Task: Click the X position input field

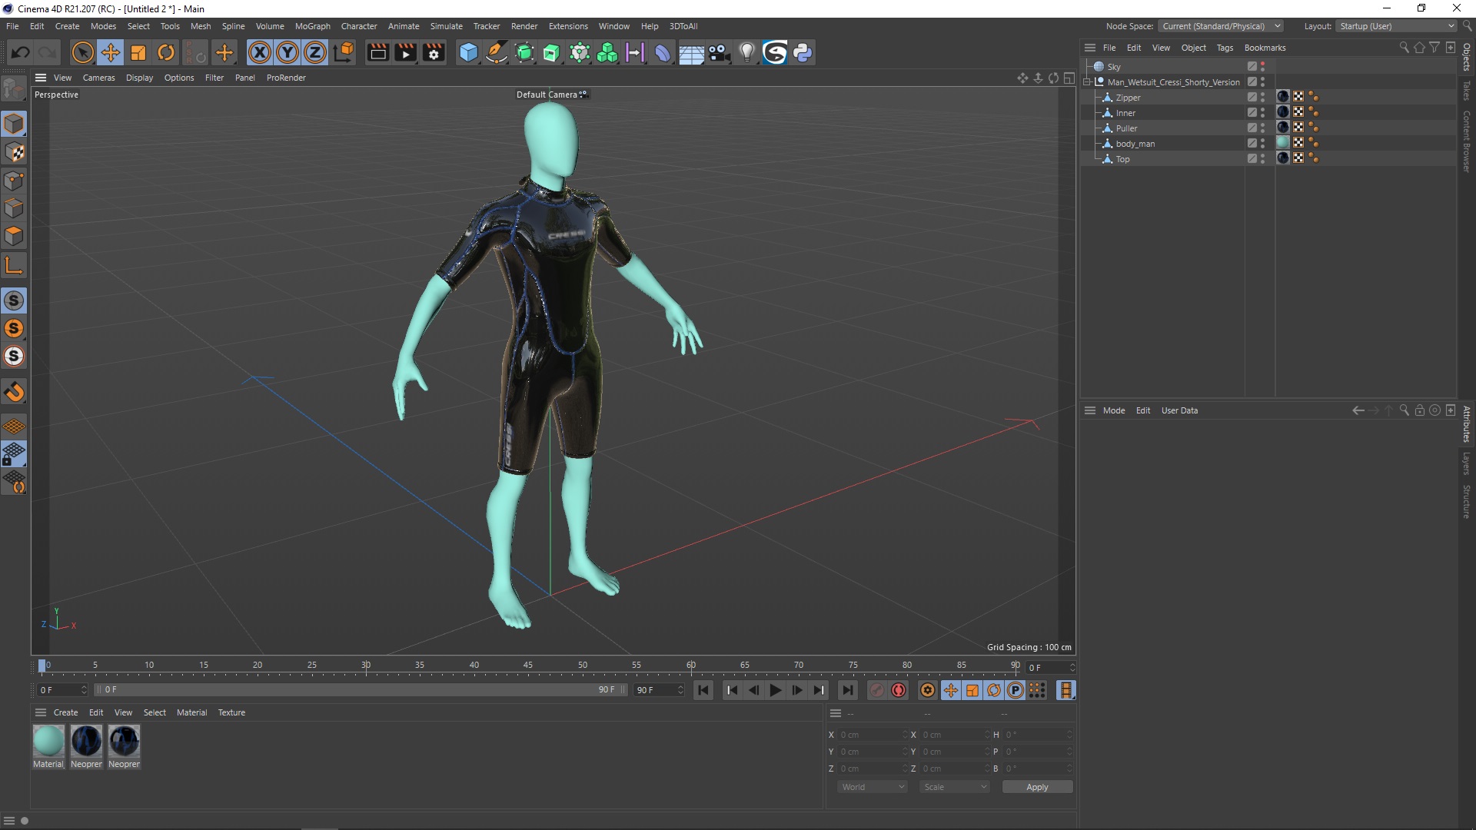Action: point(872,735)
